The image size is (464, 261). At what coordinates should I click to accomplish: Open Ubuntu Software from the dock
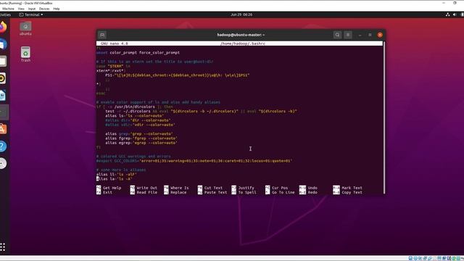(2, 129)
